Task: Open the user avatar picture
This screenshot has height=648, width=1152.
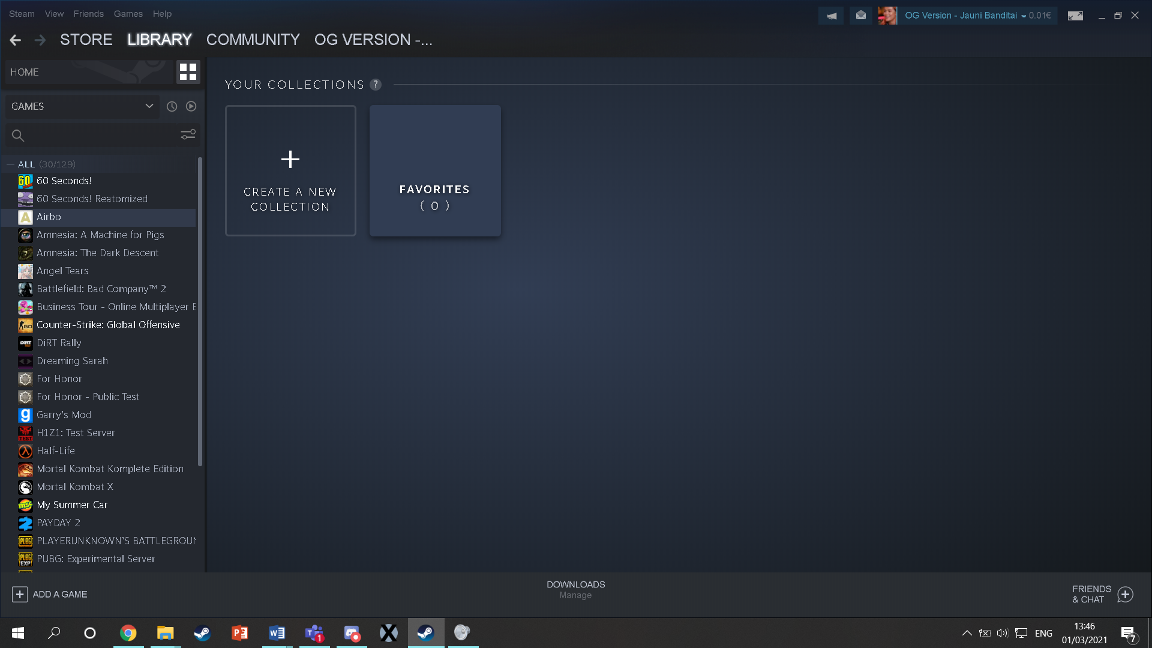Action: pos(887,16)
